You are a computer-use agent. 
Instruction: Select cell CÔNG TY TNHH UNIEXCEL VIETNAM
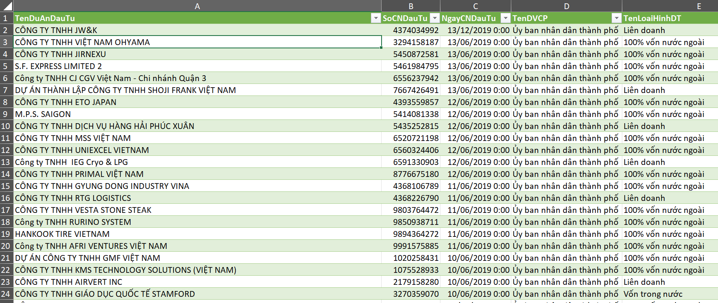tap(197, 150)
